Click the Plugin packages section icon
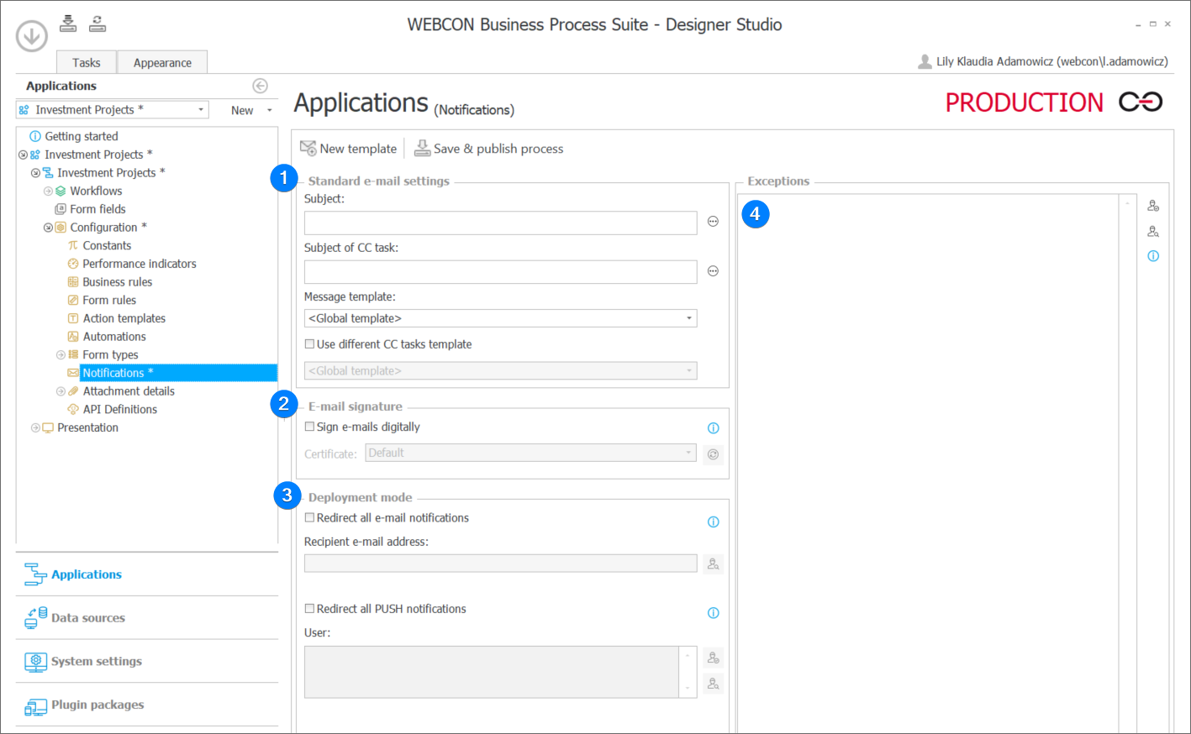1191x734 pixels. point(36,706)
